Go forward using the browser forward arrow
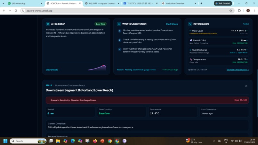The width and height of the screenshot is (258, 145). [10, 11]
